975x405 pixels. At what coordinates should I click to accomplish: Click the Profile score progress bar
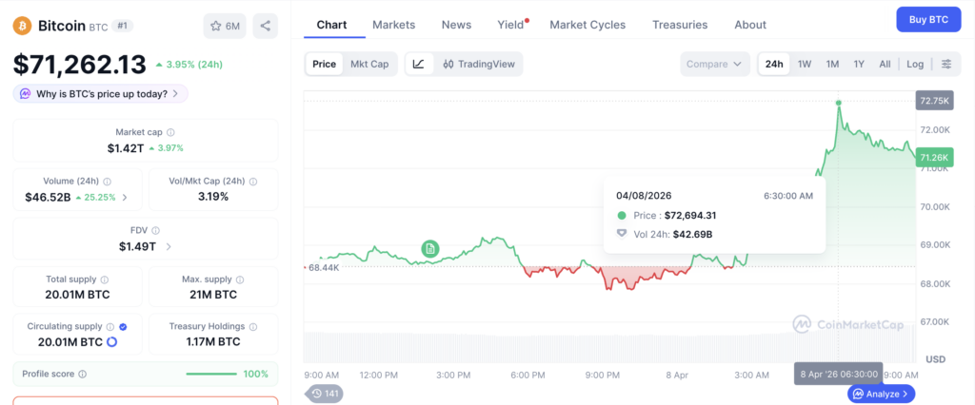211,374
